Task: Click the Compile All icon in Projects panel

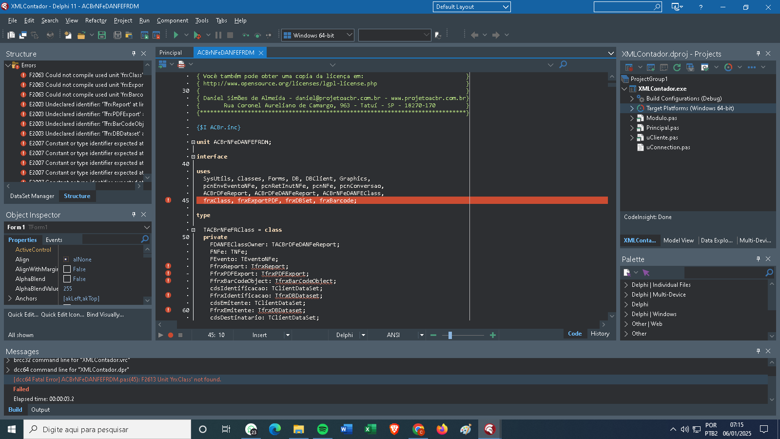Action: (x=690, y=67)
